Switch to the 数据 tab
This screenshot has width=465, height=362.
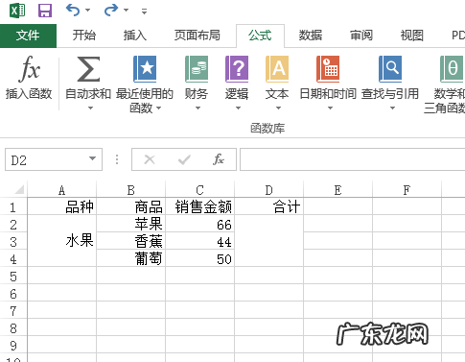coord(311,36)
